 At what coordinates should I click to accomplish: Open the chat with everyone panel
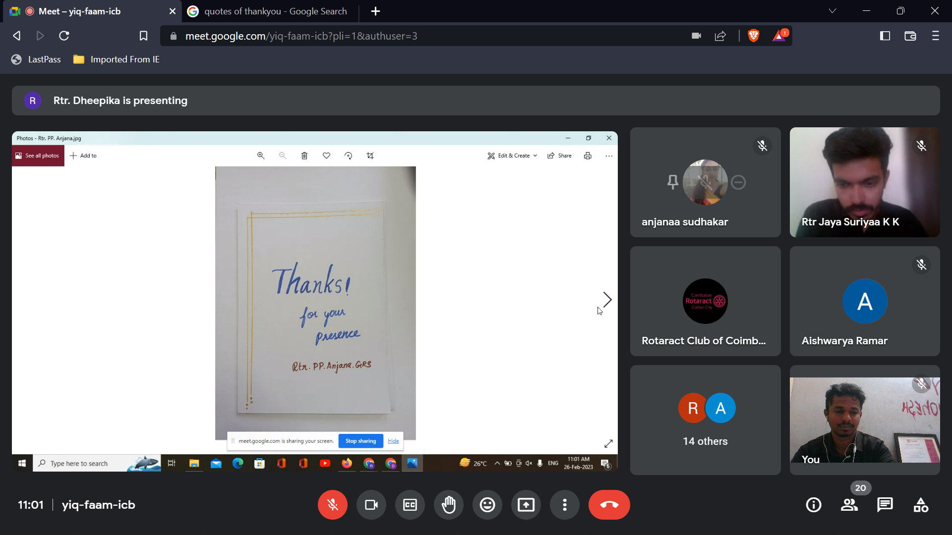tap(885, 505)
